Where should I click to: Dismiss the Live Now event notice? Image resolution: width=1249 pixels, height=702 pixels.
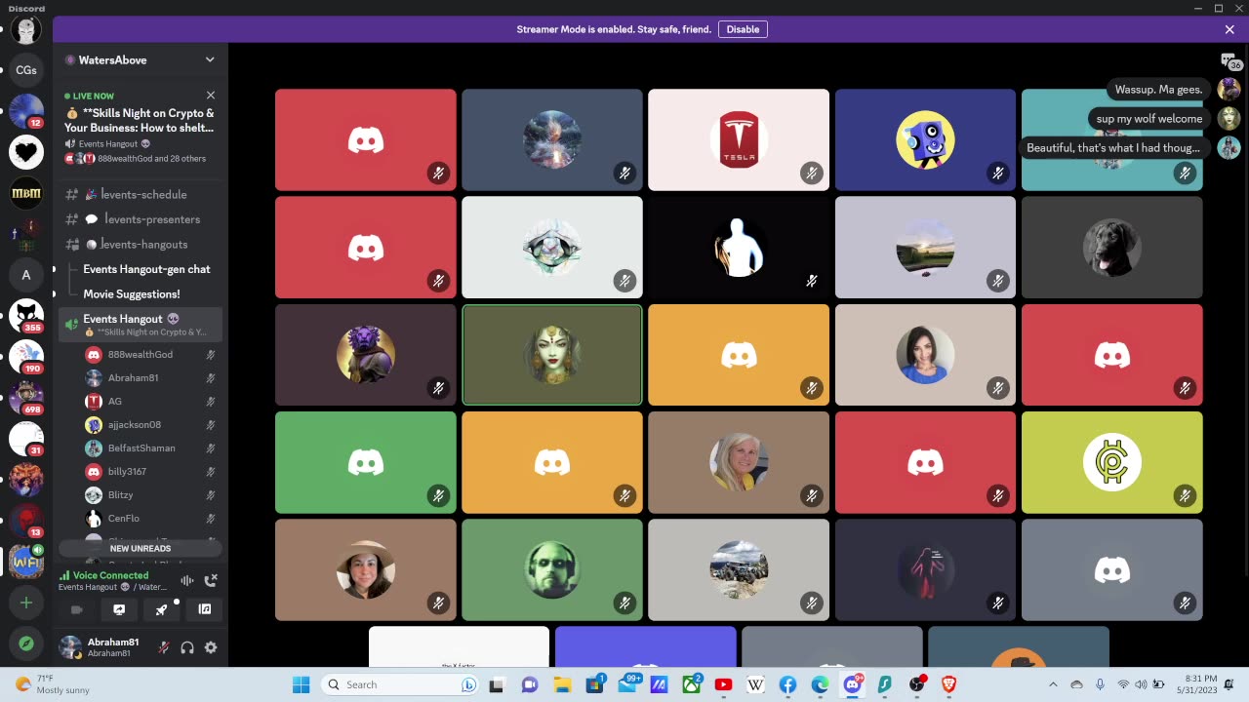click(210, 96)
